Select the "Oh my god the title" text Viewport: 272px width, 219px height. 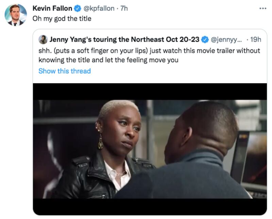[62, 18]
